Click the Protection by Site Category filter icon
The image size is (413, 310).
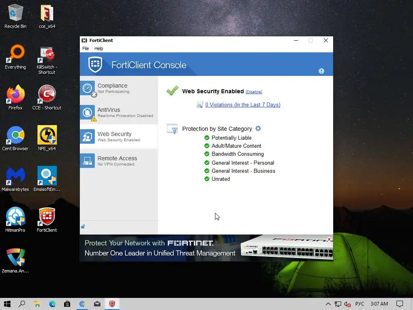point(173,129)
